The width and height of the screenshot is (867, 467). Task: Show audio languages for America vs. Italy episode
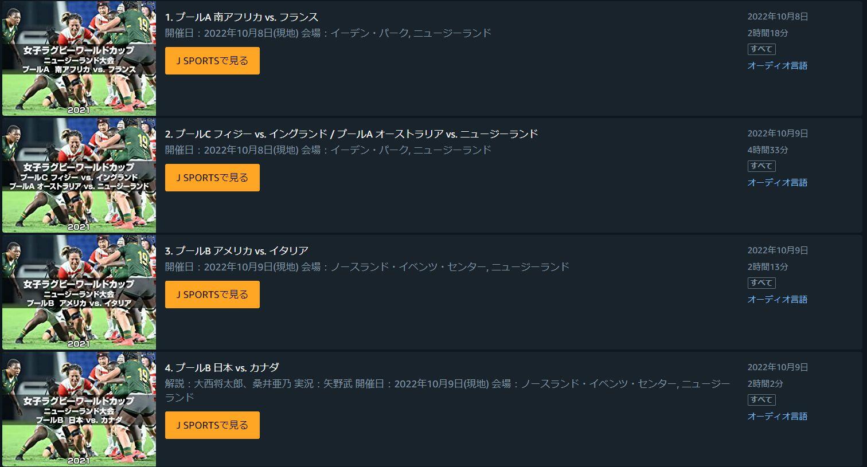[777, 300]
